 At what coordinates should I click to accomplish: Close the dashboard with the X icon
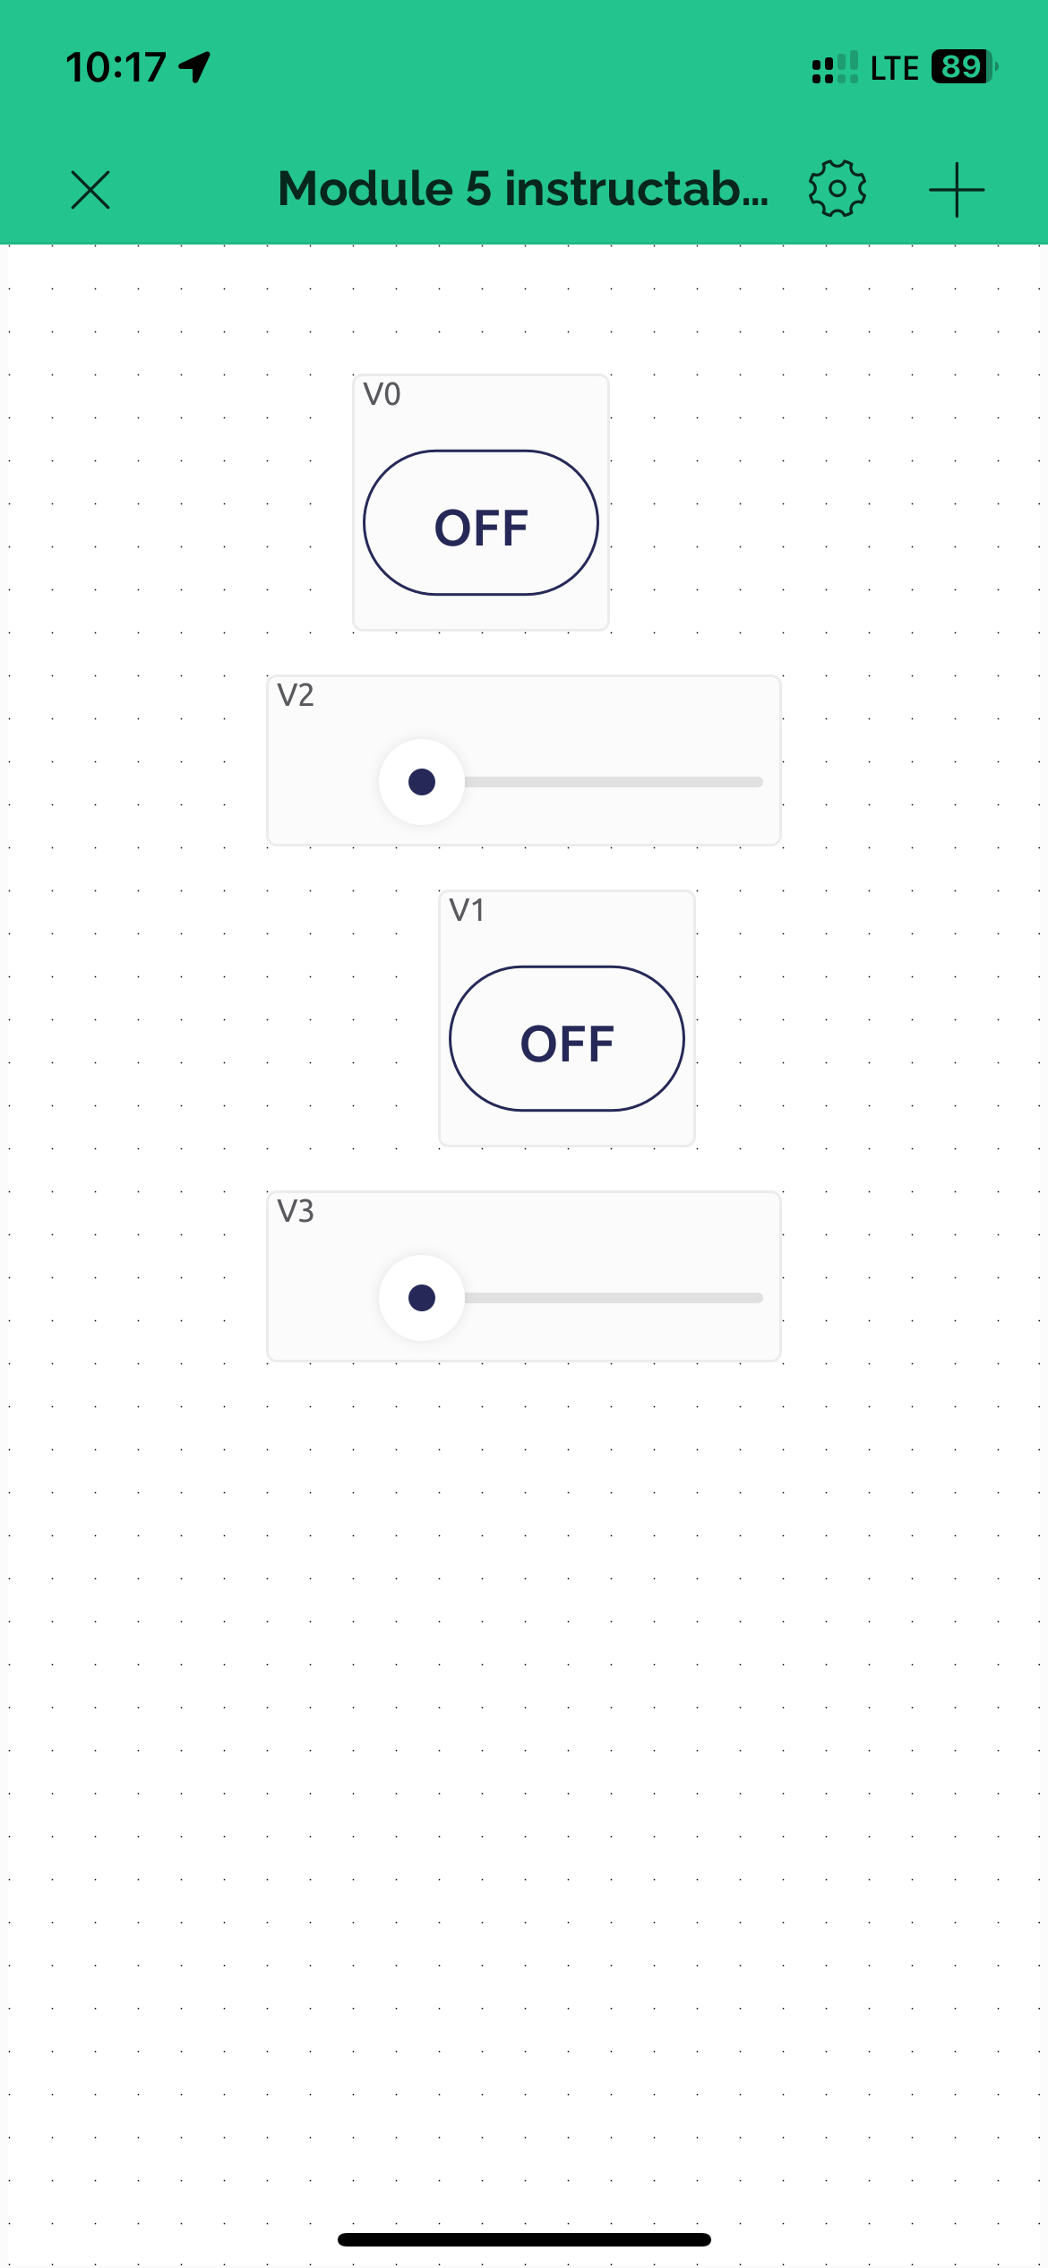[x=90, y=190]
